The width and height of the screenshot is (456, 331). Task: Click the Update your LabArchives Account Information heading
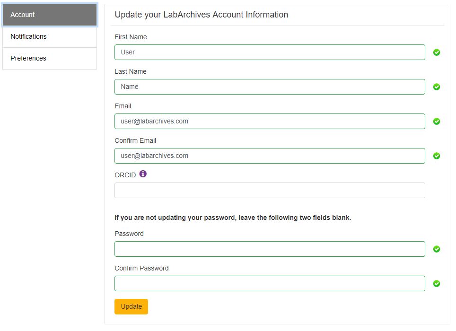201,15
